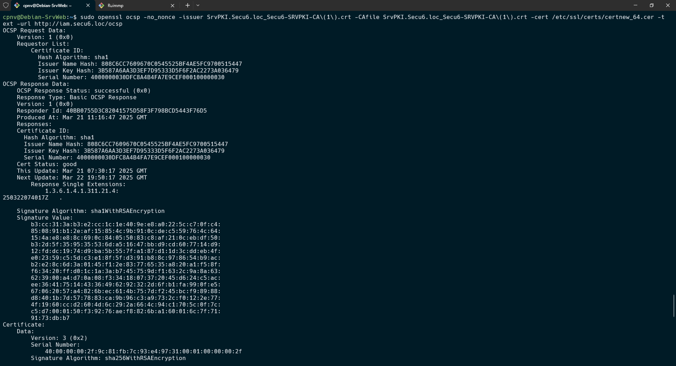Click the "Produced At" timestamp line
Screen dimensions: 676x366
pos(82,118)
